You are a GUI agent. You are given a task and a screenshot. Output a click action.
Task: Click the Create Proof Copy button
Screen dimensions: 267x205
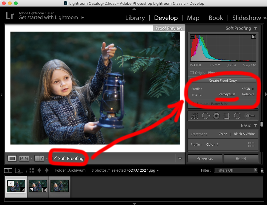223,80
